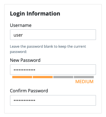Select the first gray strength bar segment
Viewport: 106px width, 117px height.
point(63,77)
